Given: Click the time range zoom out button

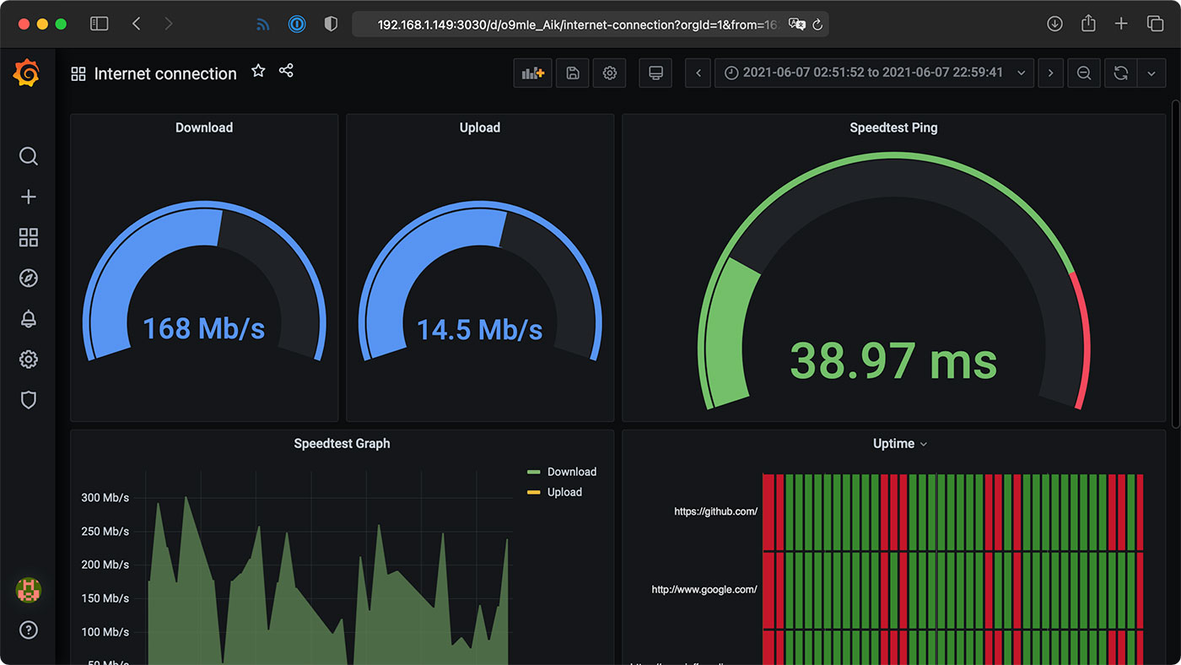Looking at the screenshot, I should 1084,73.
